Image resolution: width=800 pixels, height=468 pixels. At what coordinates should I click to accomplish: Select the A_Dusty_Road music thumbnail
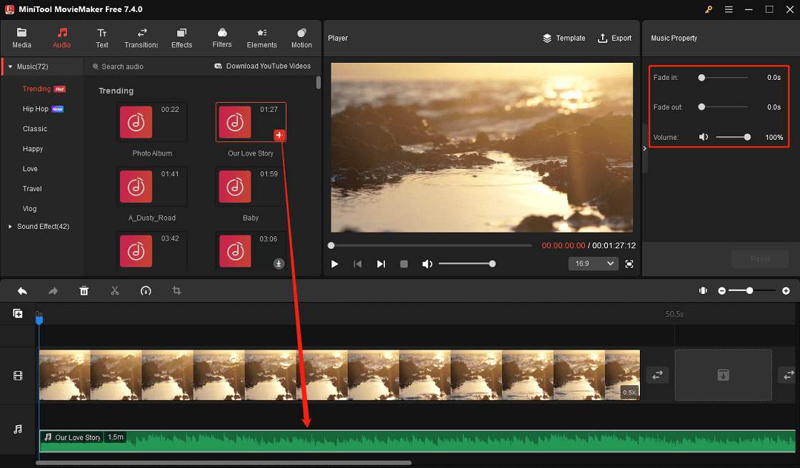151,187
